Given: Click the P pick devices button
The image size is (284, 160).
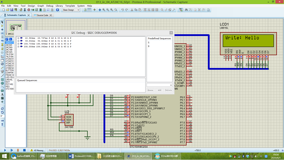Looking at the screenshot, I should click(7, 39).
